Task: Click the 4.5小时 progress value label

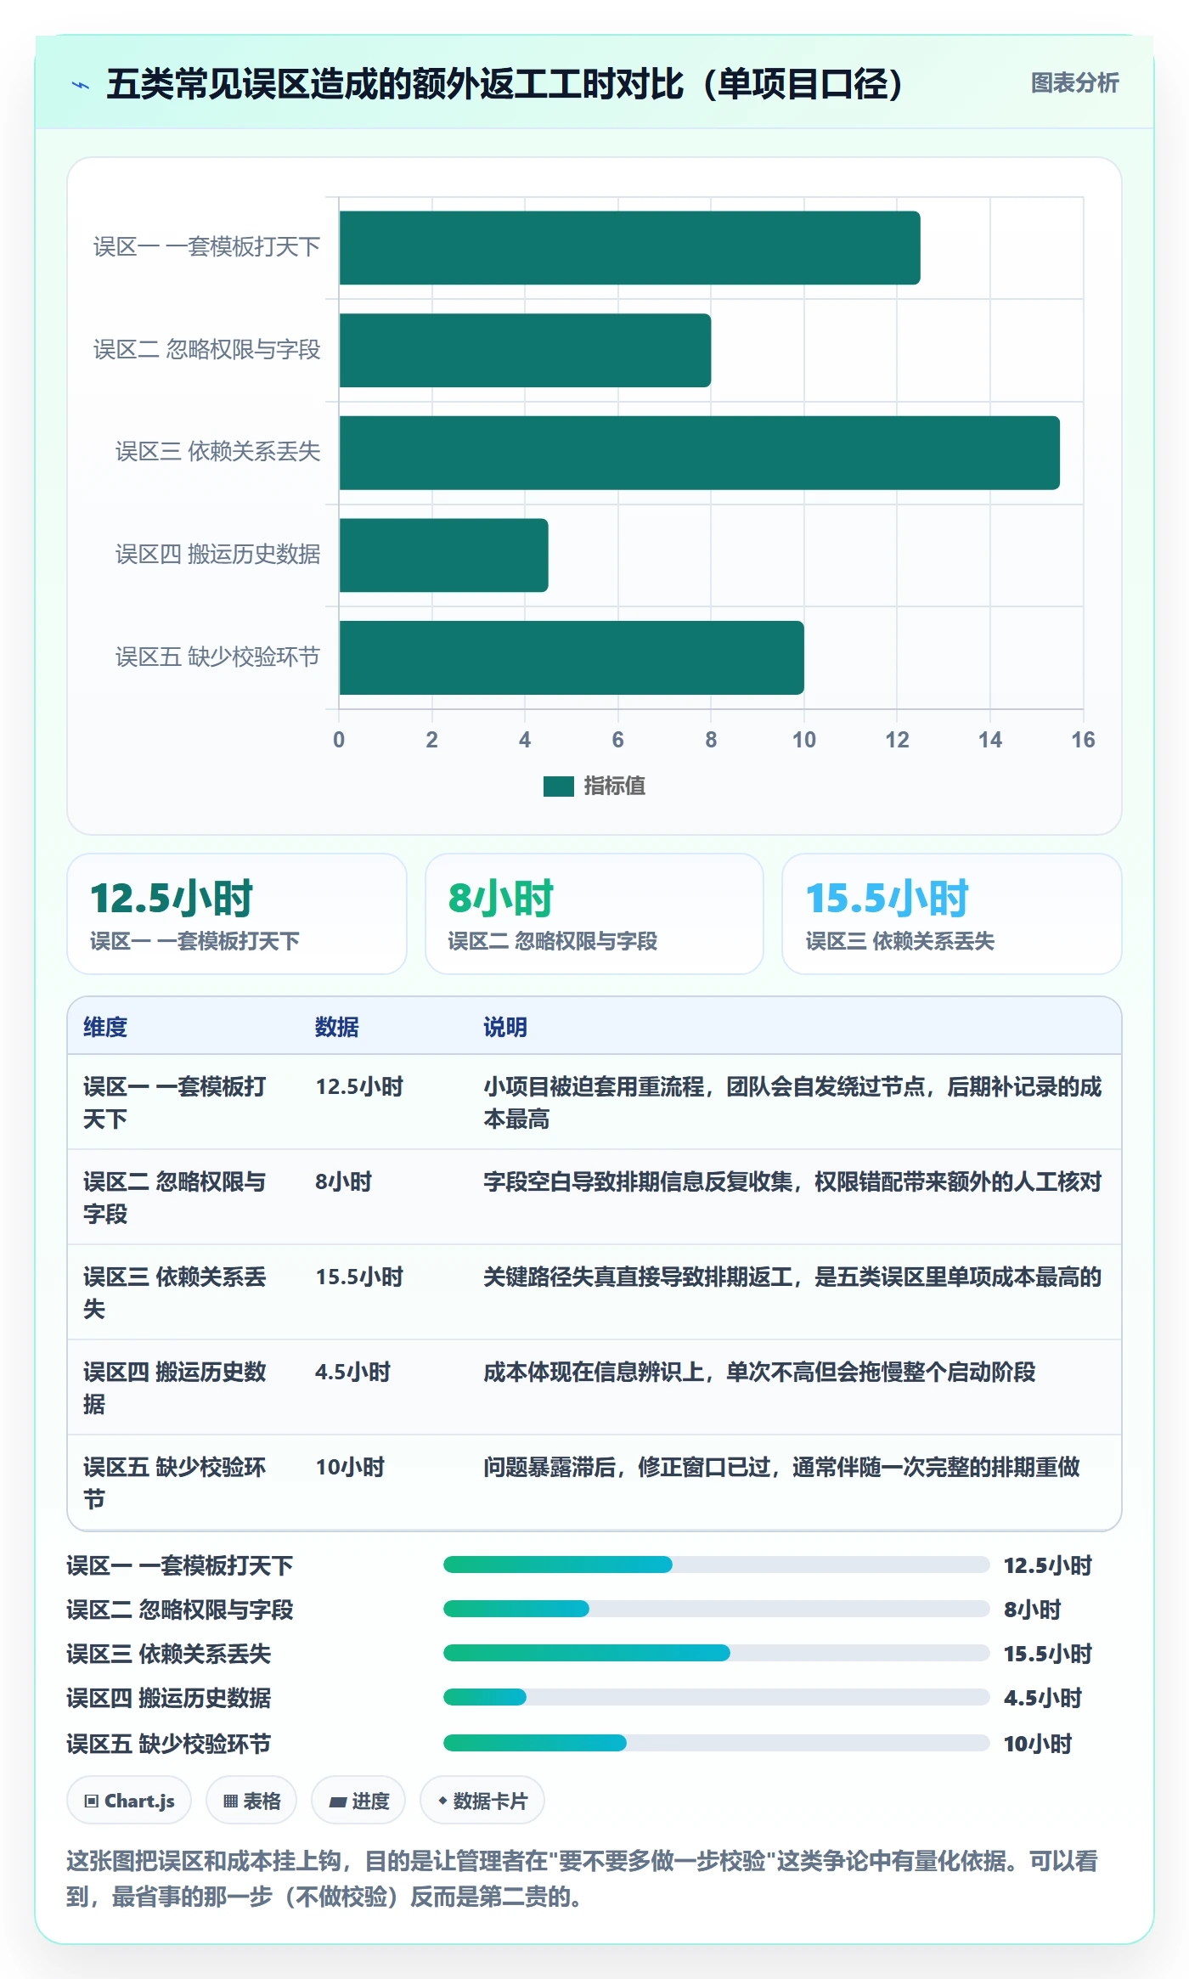Action: tap(1043, 1698)
